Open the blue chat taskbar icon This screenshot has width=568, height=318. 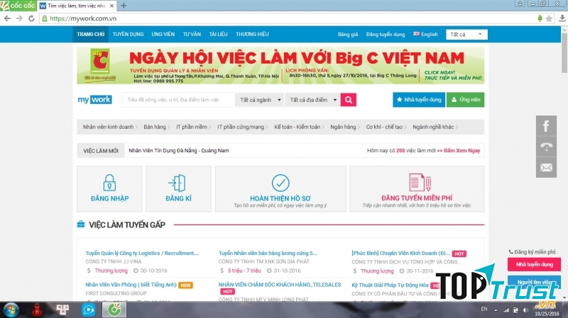(x=88, y=310)
